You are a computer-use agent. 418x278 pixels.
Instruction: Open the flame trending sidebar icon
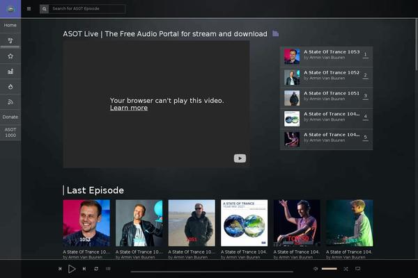(x=10, y=87)
